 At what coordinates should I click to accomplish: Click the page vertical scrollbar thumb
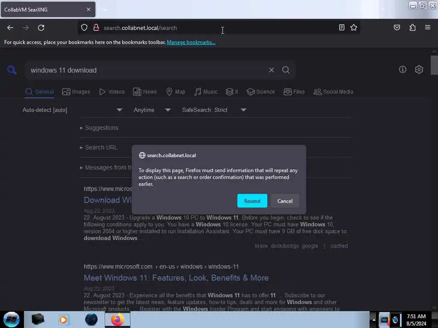(434, 65)
